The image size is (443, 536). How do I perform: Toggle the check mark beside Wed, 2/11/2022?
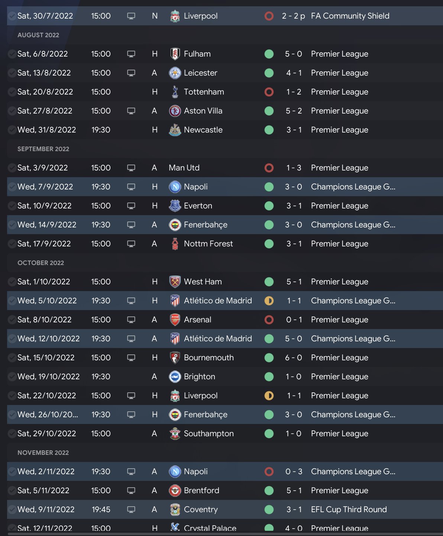pyautogui.click(x=12, y=472)
